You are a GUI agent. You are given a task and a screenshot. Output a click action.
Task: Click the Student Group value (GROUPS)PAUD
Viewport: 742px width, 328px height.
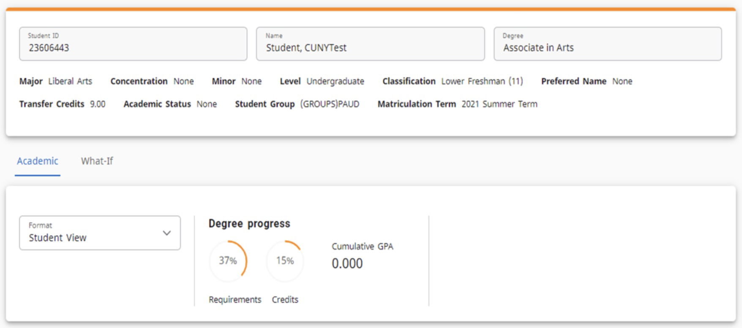click(330, 104)
